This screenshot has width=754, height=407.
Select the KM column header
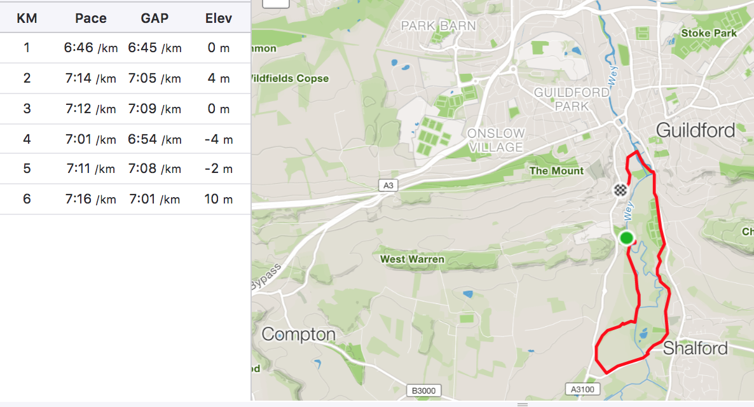27,18
